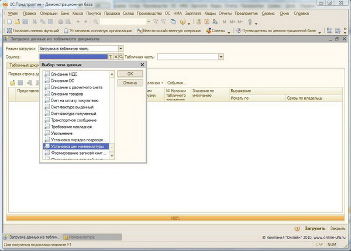Click the 100% progress bar

[175, 218]
